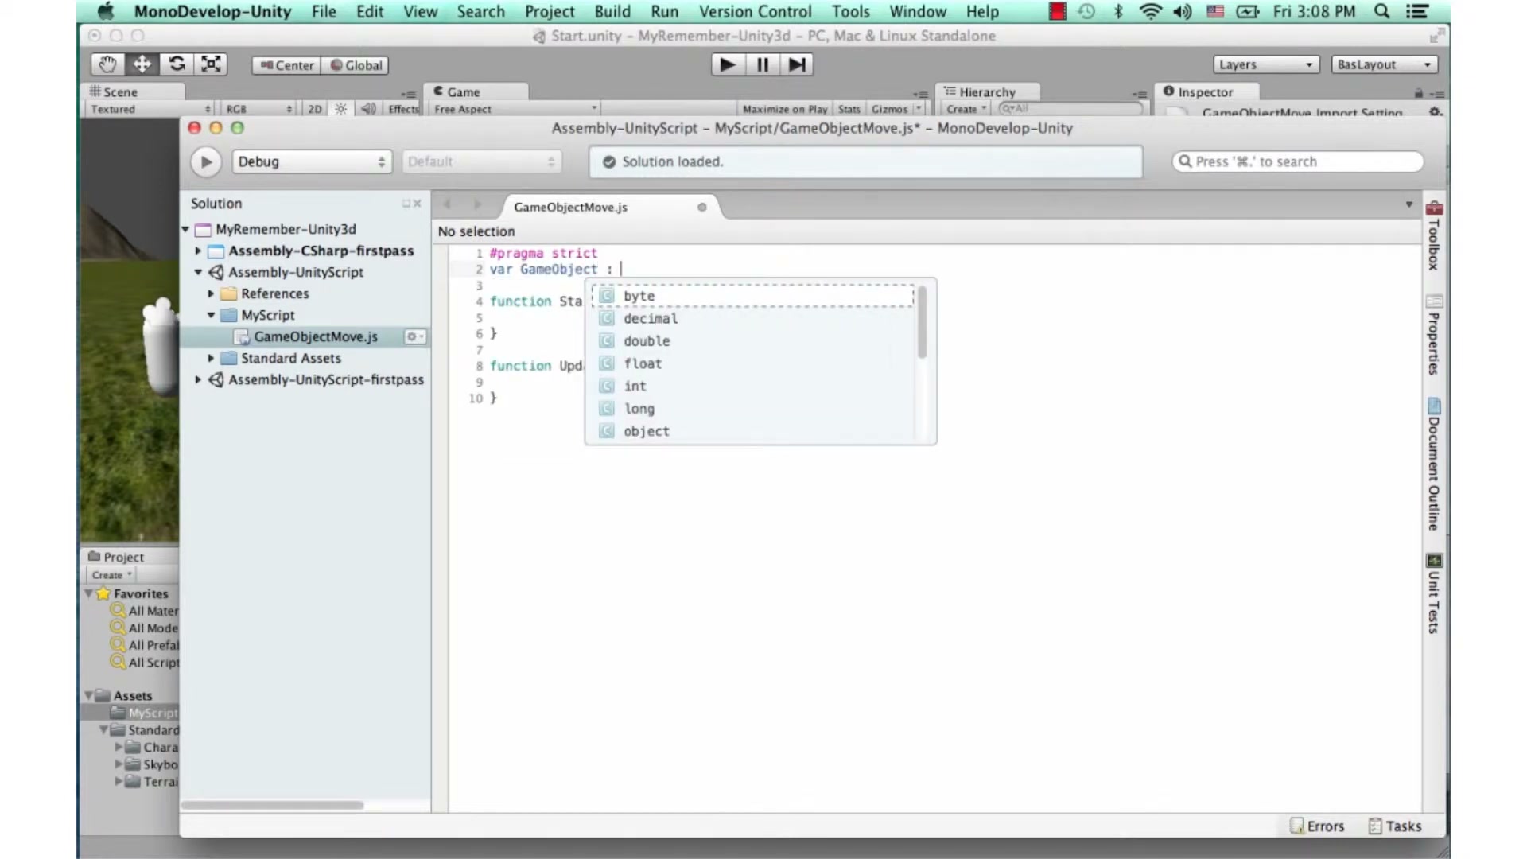Click the MonoDevelop search field
Screen dimensions: 1527x859
coord(1297,161)
